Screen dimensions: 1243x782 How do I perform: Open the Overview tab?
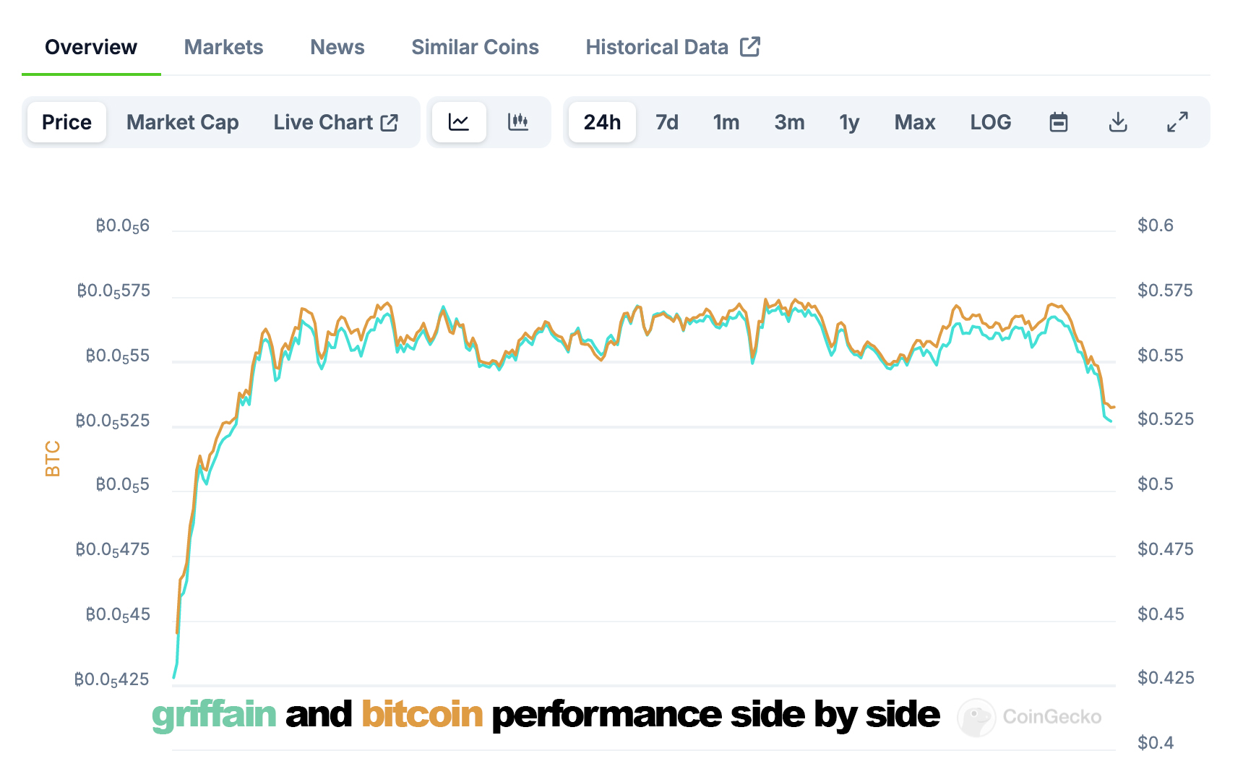(91, 47)
